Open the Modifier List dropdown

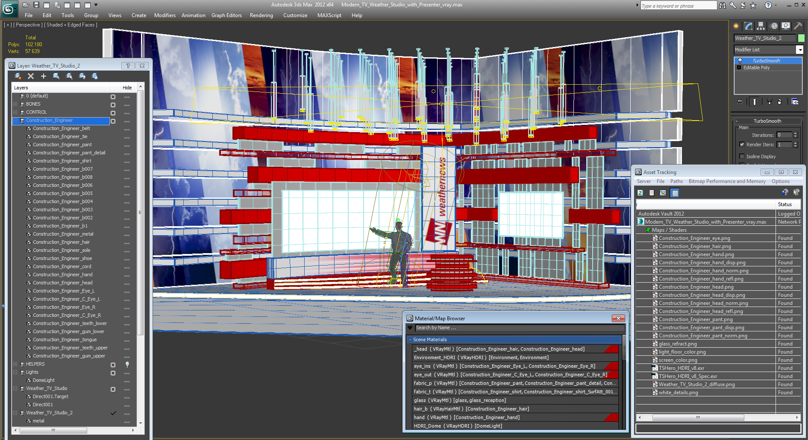(x=799, y=50)
